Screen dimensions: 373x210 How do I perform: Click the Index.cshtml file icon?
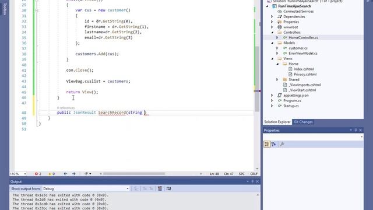tap(290, 69)
